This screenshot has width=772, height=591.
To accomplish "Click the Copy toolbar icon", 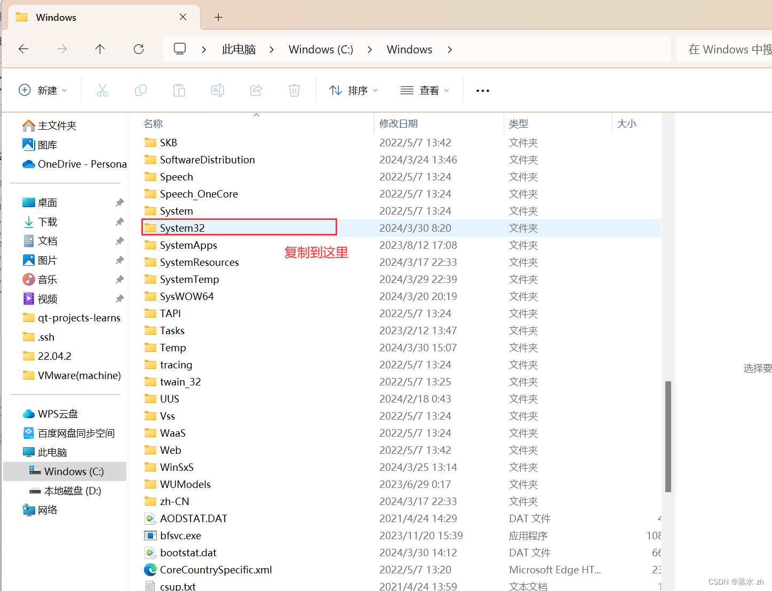I will click(141, 90).
